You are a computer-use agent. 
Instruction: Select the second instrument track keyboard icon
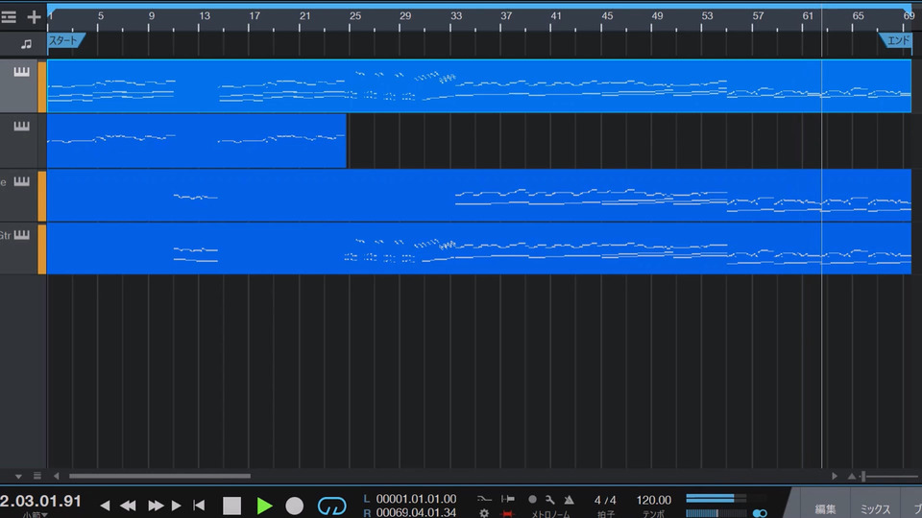coord(22,126)
